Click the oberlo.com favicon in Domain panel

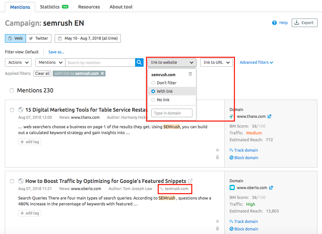tap(232, 187)
